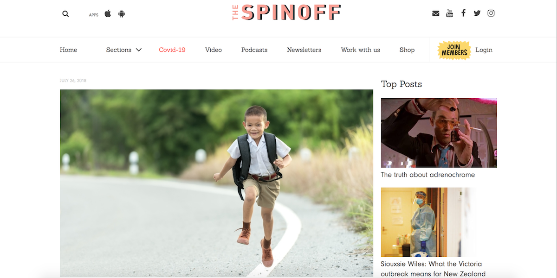Open The Spinoff Twitter icon
557x278 pixels.
coord(477,13)
